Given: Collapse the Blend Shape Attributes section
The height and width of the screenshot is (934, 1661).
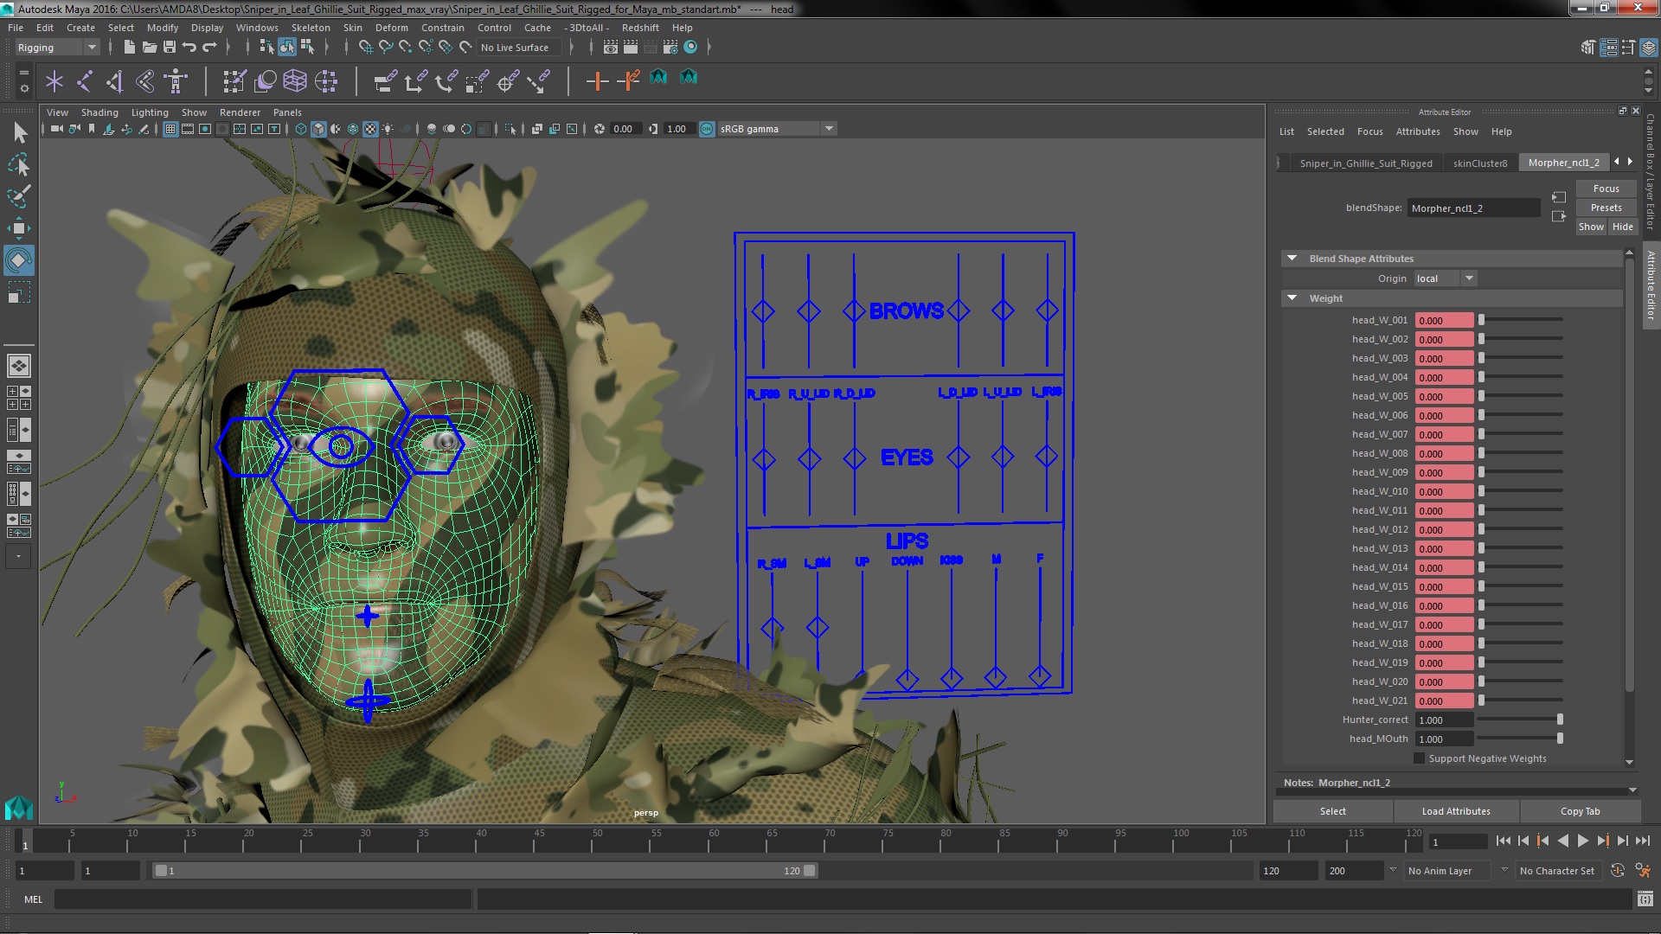Looking at the screenshot, I should pyautogui.click(x=1292, y=259).
